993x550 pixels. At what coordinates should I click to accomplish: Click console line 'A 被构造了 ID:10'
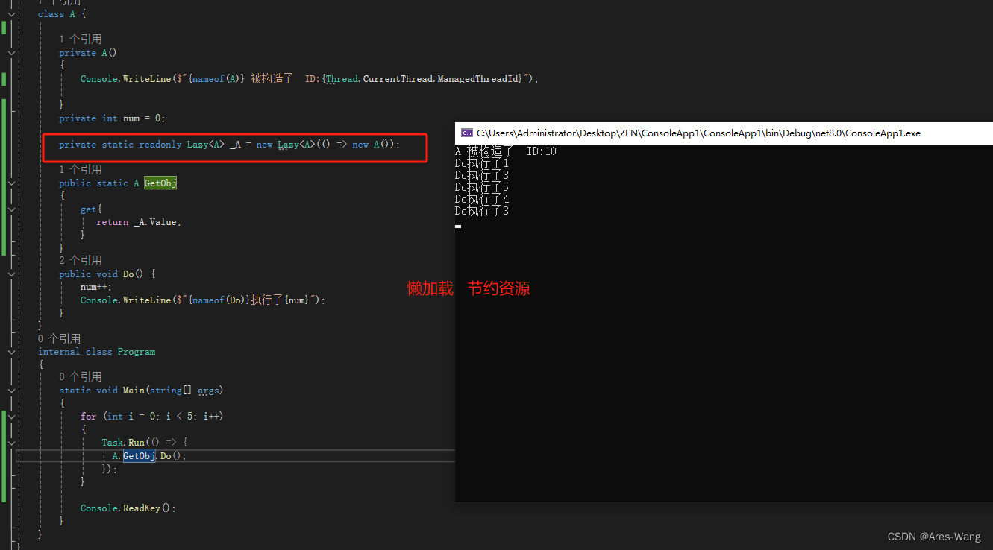point(506,152)
